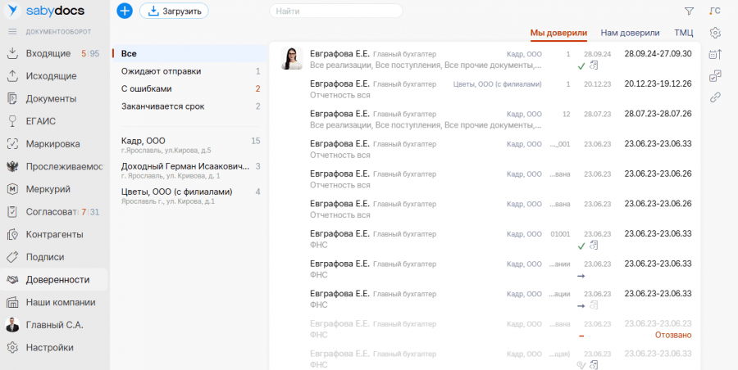Switch to Мы доверили tab
This screenshot has height=370, width=738.
tap(558, 33)
